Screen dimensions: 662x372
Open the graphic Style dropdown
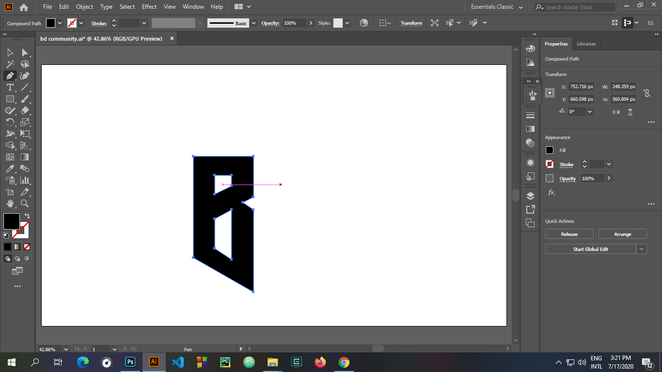(347, 23)
